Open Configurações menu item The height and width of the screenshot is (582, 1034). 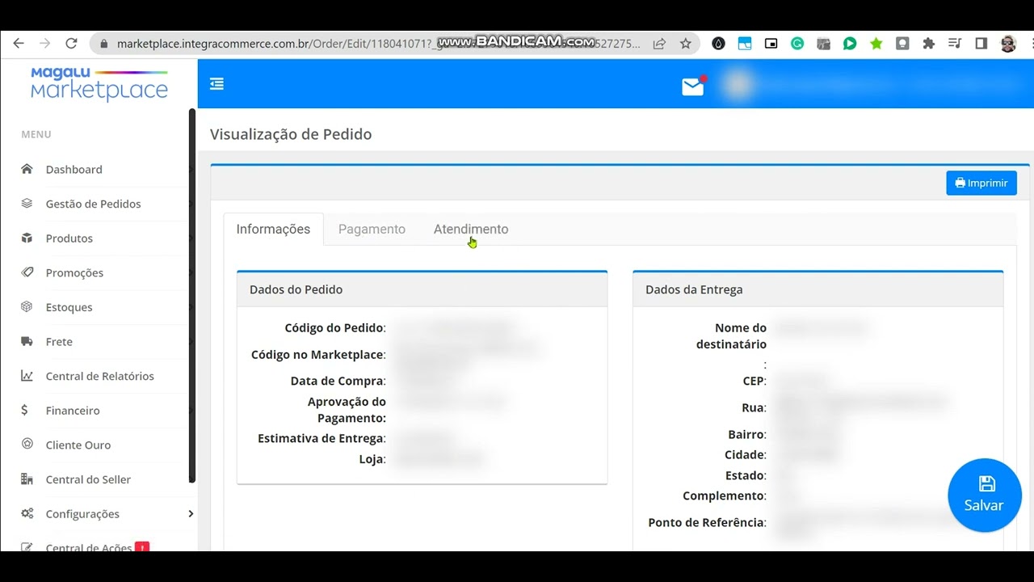tap(82, 514)
